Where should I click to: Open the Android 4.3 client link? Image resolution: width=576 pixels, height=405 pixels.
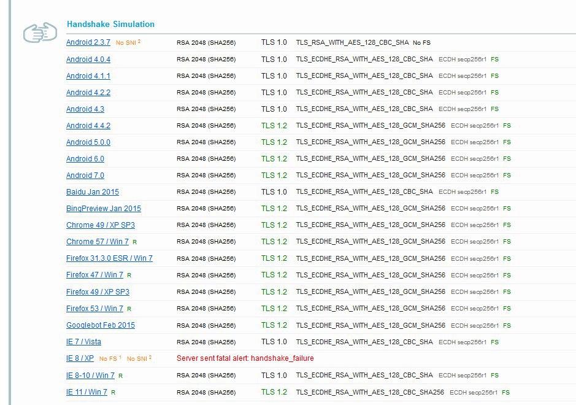(x=85, y=109)
